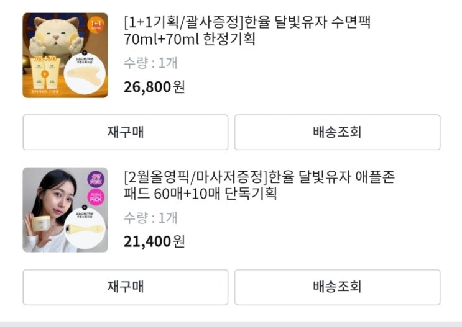Click 수량 : 1개 under the 수면팩
462x327 pixels.
pyautogui.click(x=150, y=63)
